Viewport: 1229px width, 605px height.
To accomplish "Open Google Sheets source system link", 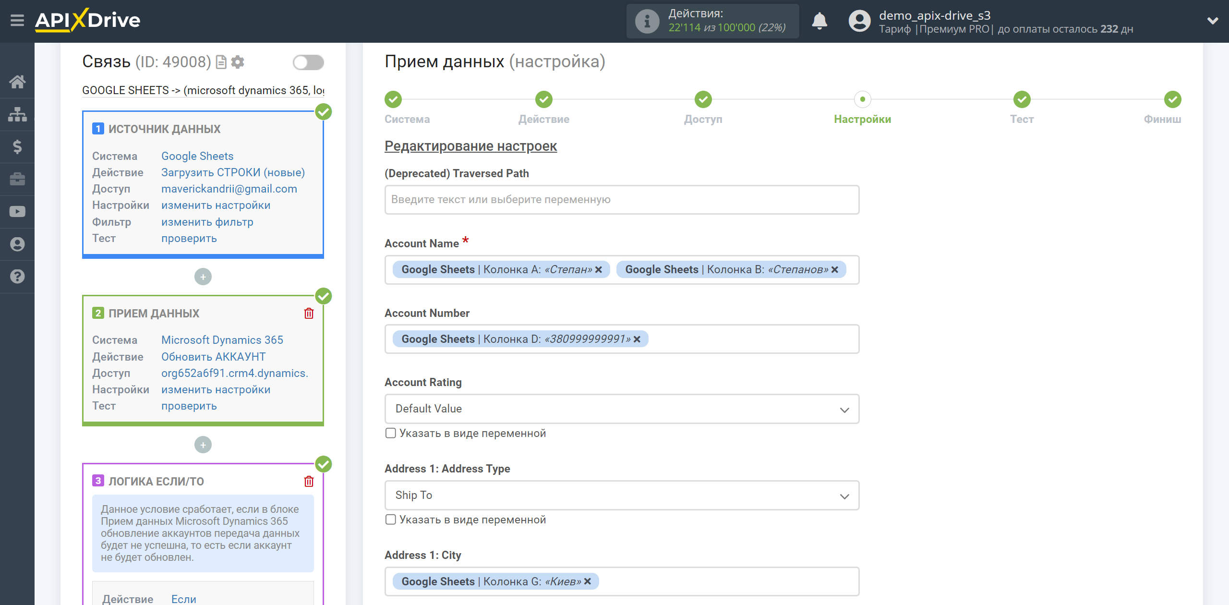I will pyautogui.click(x=197, y=156).
